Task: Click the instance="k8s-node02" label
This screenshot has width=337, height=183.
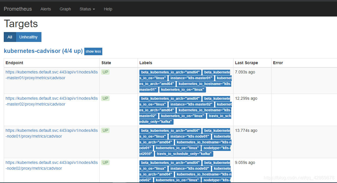Action: pyautogui.click(x=190, y=169)
